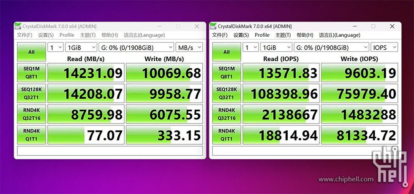Run the SEQ1M Q8T1 test in the IOPS window
The height and width of the screenshot is (194, 414).
226,73
